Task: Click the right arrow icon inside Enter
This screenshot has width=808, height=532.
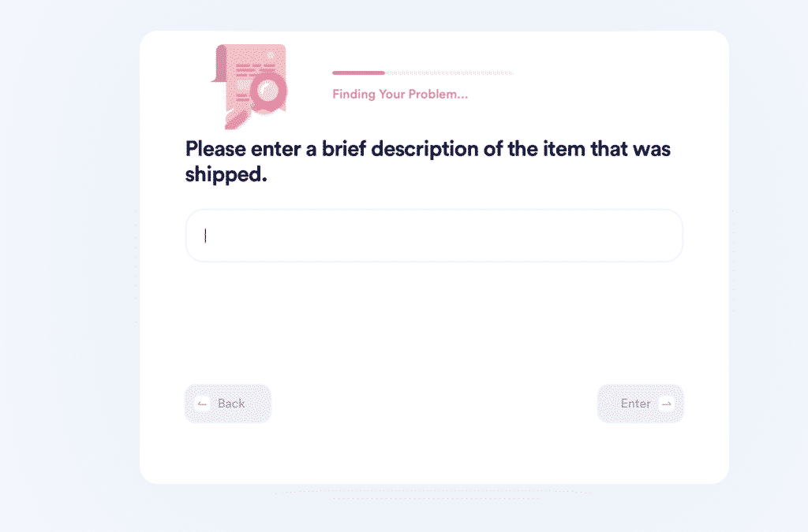Action: tap(666, 404)
